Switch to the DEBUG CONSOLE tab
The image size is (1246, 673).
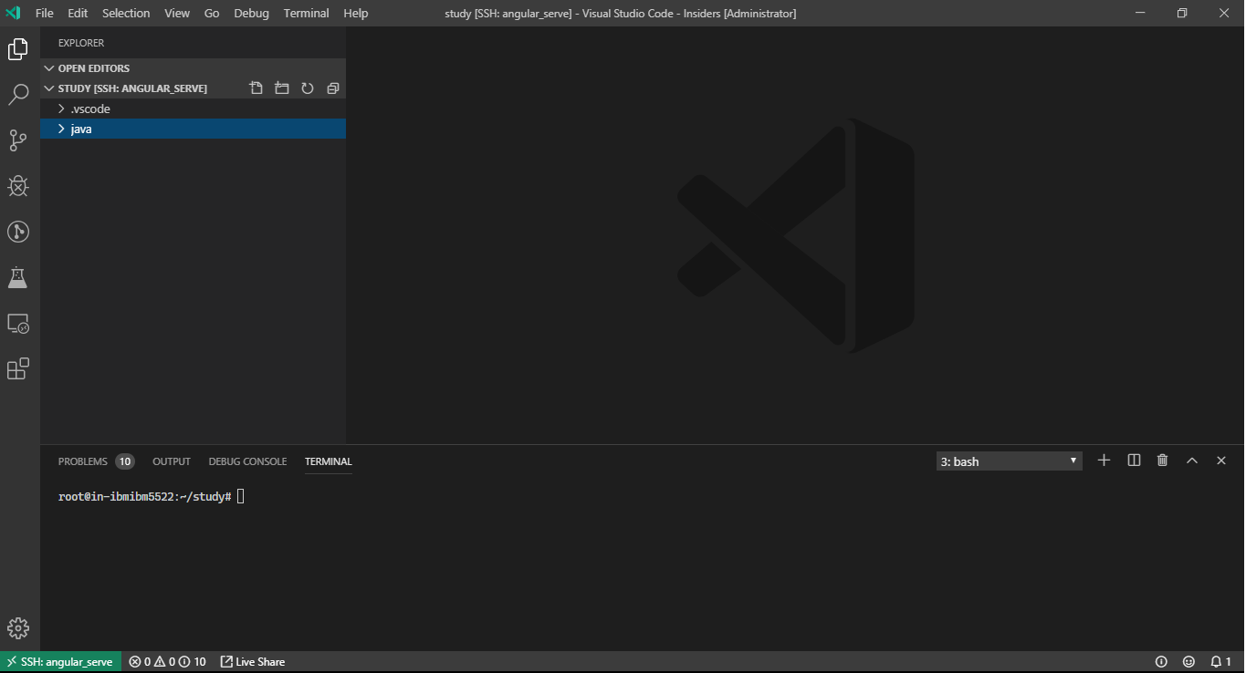(x=247, y=461)
